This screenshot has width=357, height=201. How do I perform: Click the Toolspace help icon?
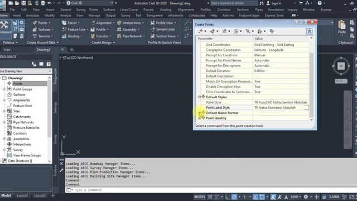pyautogui.click(x=49, y=64)
